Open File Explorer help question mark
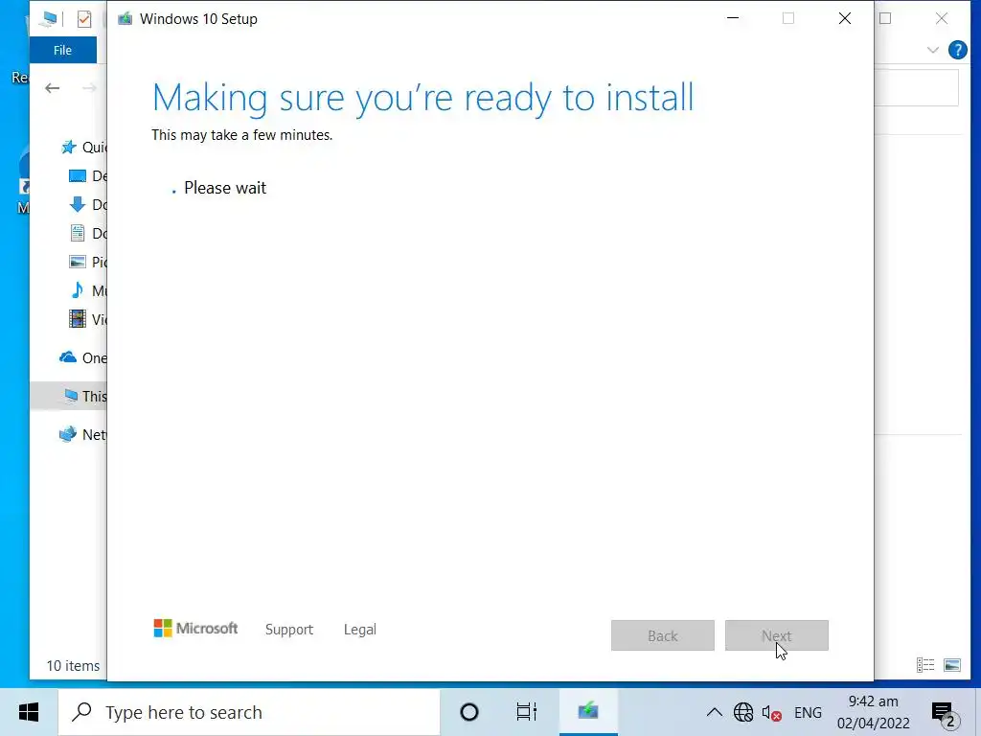Viewport: 981px width, 736px height. tap(957, 50)
